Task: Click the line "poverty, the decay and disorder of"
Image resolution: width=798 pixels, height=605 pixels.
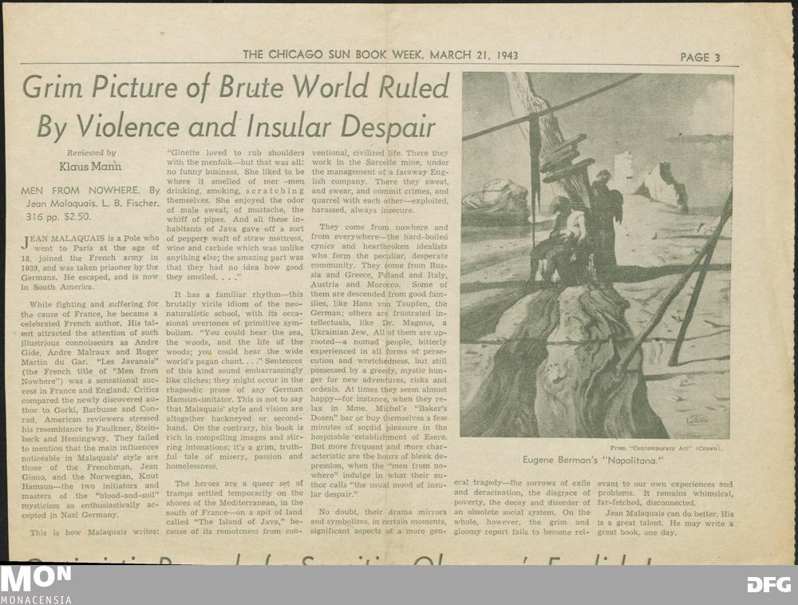Action: (522, 502)
